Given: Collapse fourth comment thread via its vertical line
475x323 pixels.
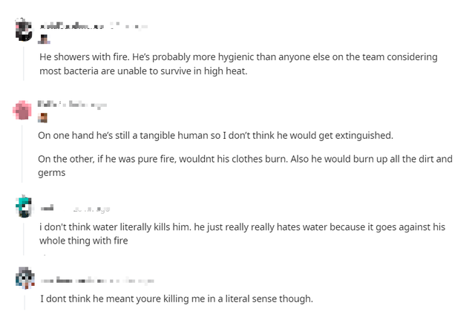Looking at the screenshot, I should [x=24, y=301].
